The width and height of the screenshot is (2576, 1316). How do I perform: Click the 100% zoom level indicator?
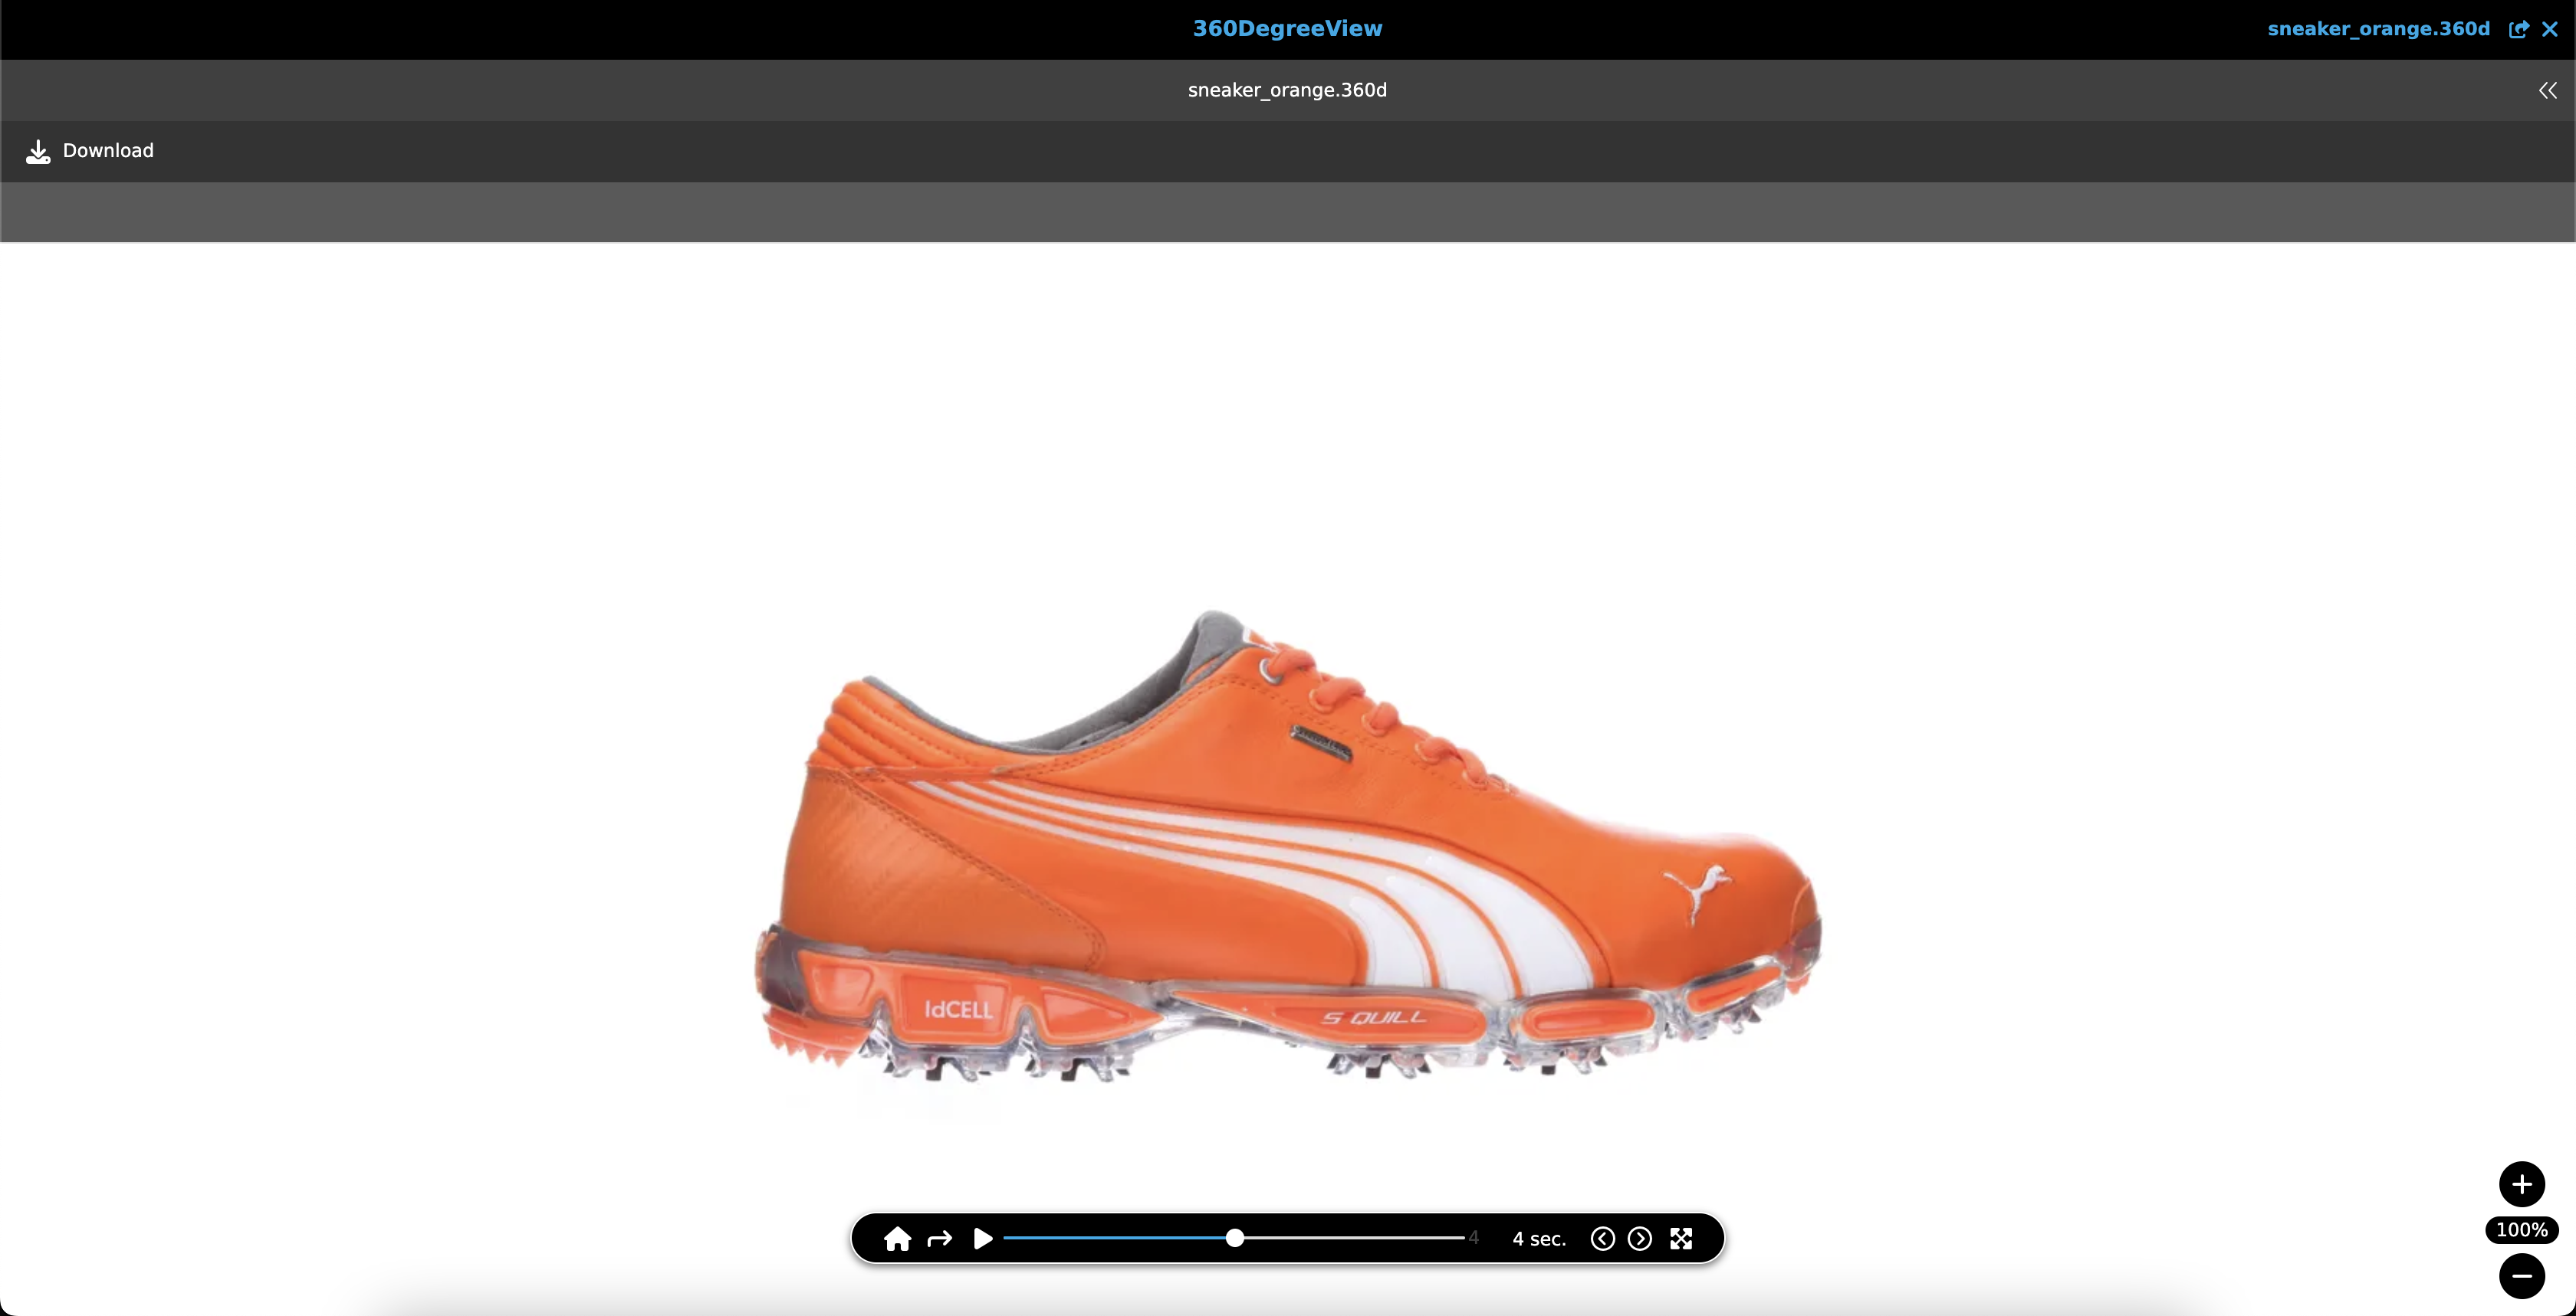pyautogui.click(x=2521, y=1230)
